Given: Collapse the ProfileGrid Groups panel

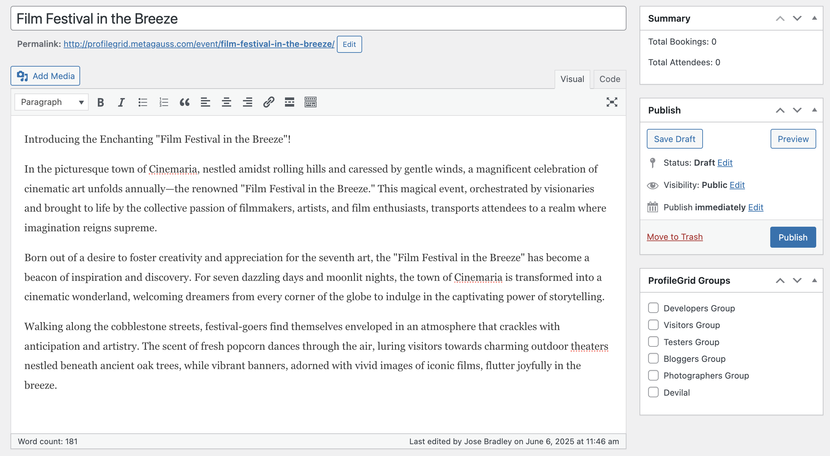Looking at the screenshot, I should [x=814, y=280].
